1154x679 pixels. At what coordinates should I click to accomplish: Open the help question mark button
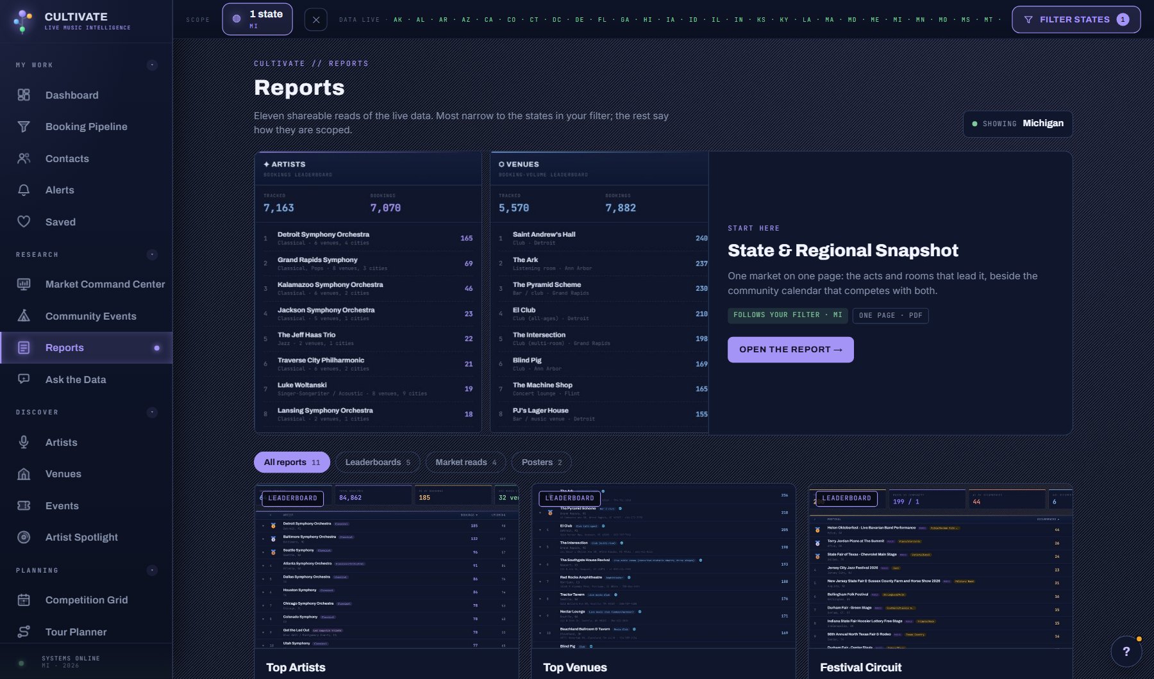(1126, 651)
